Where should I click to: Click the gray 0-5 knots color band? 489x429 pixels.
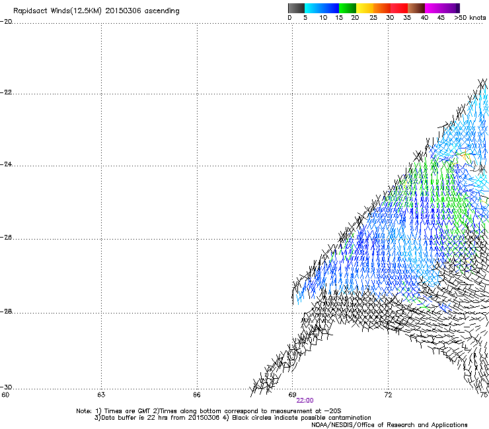click(296, 8)
